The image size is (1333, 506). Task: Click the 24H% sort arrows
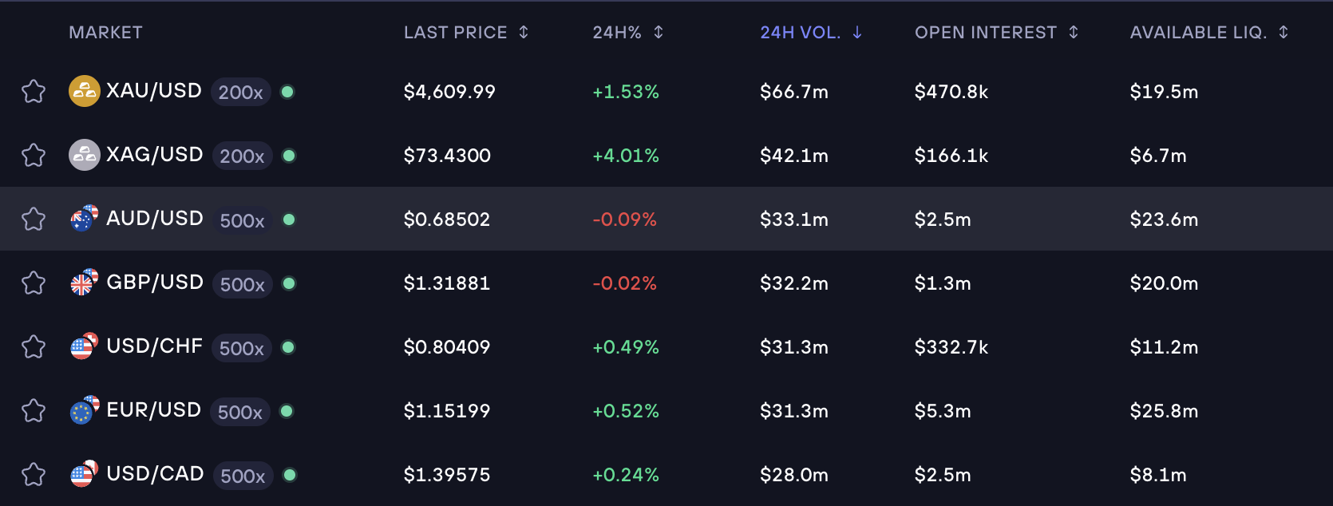tap(627, 32)
